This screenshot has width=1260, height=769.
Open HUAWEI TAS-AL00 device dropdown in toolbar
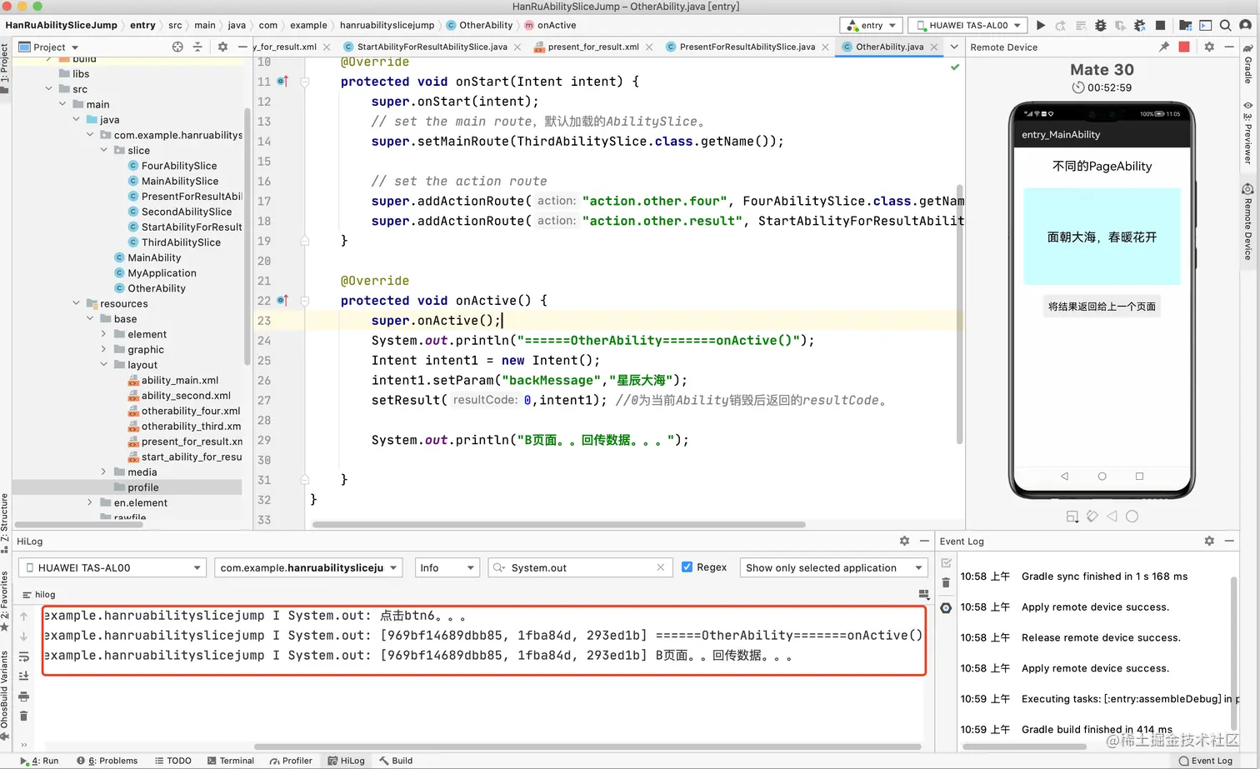pos(967,25)
